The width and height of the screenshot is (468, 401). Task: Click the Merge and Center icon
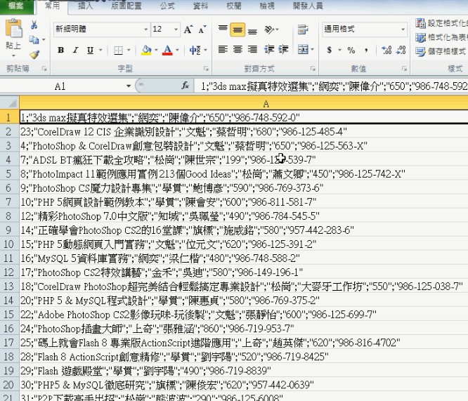coord(303,49)
